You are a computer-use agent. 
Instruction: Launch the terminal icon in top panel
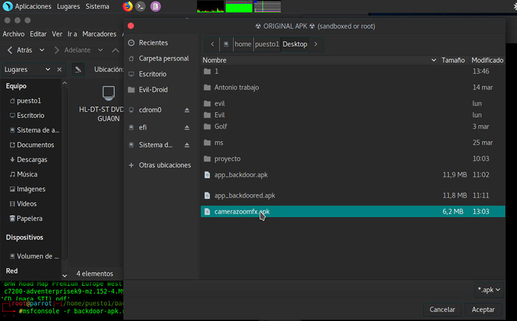141,7
